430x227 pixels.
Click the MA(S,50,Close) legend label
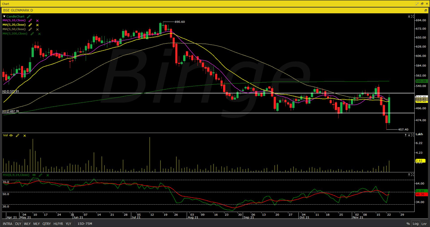point(14,29)
